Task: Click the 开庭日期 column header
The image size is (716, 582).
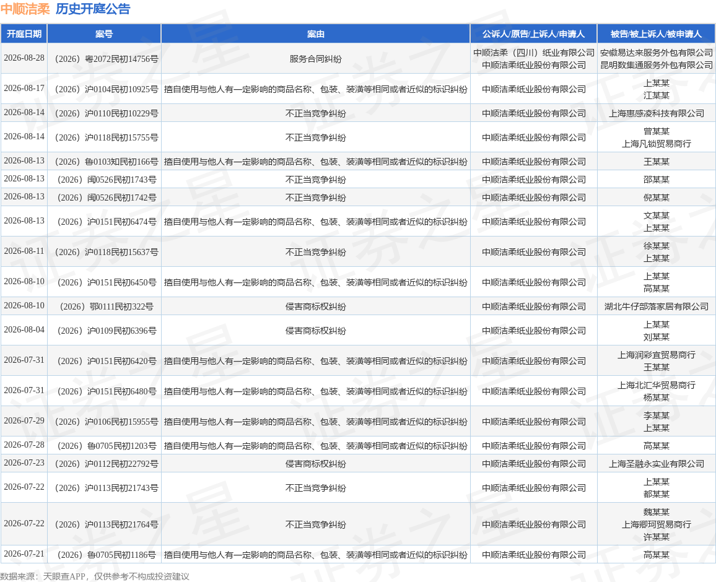Action: pyautogui.click(x=24, y=34)
